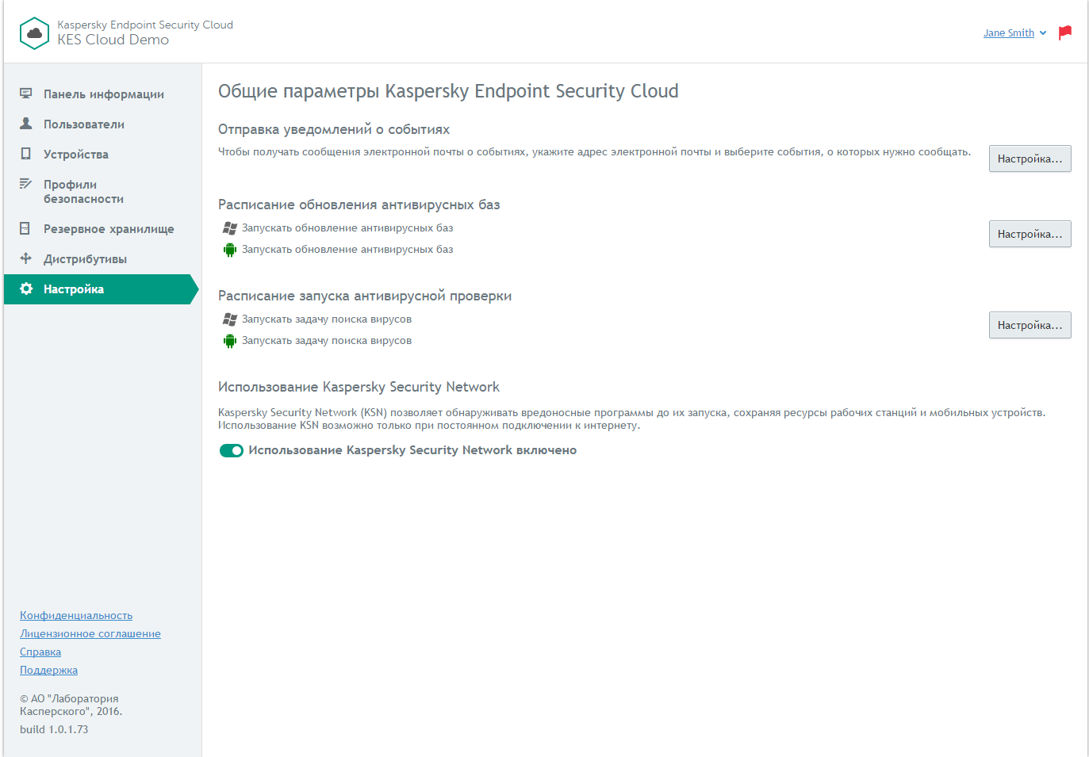Viewport: 1089px width, 757px height.
Task: Click the Резервное хранилище storage icon
Action: (26, 228)
